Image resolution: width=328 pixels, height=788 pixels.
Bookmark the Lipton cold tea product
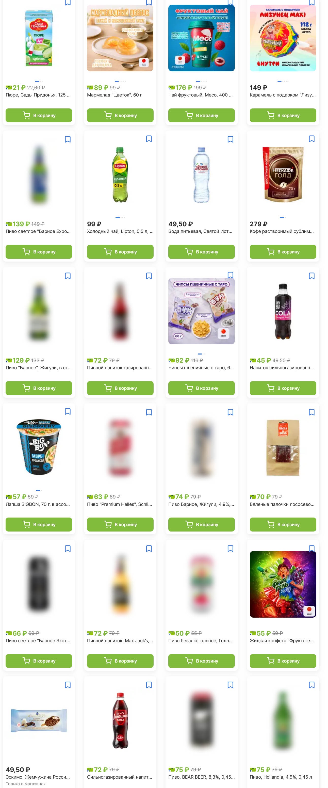tap(149, 139)
